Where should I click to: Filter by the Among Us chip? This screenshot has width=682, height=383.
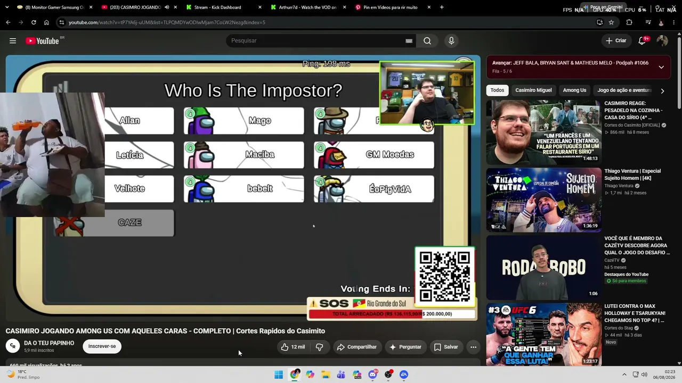574,90
